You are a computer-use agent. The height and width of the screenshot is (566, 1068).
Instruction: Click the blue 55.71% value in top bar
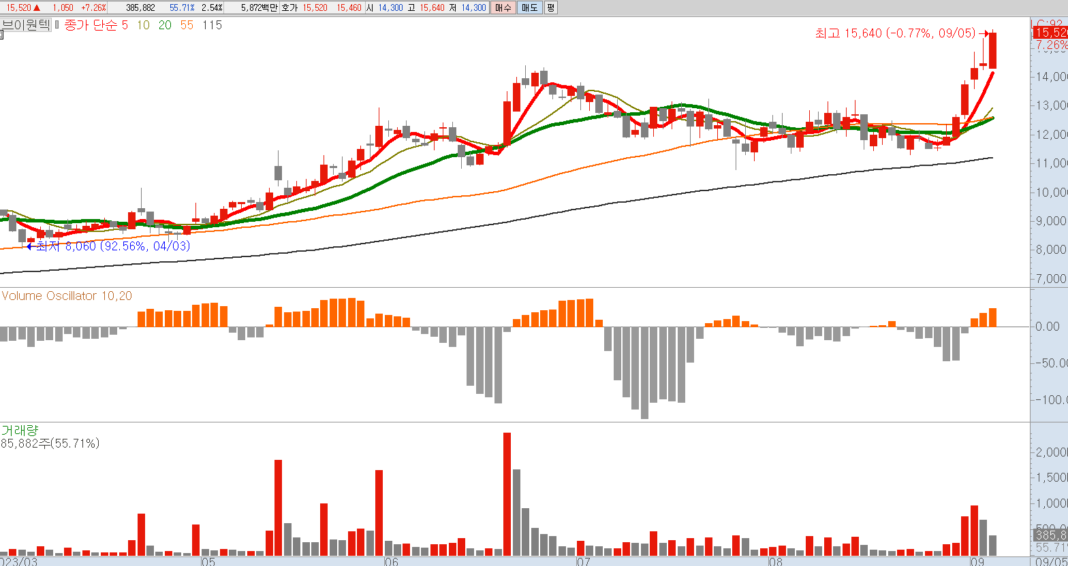(183, 7)
